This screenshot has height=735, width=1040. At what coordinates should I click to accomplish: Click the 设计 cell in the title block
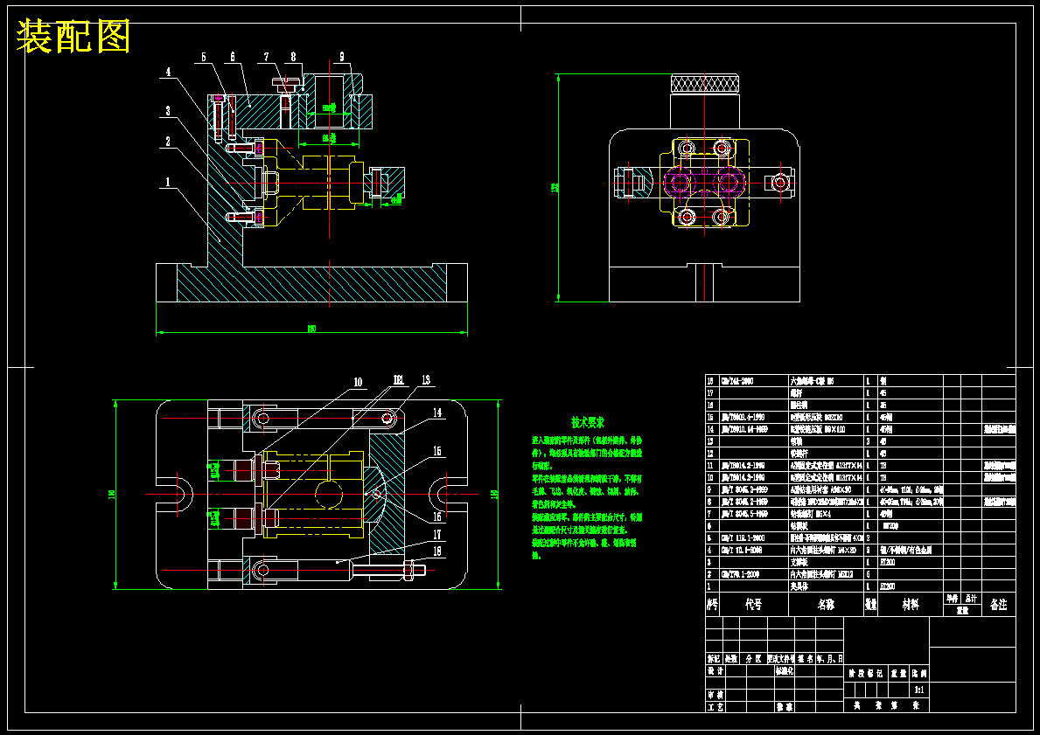(715, 670)
